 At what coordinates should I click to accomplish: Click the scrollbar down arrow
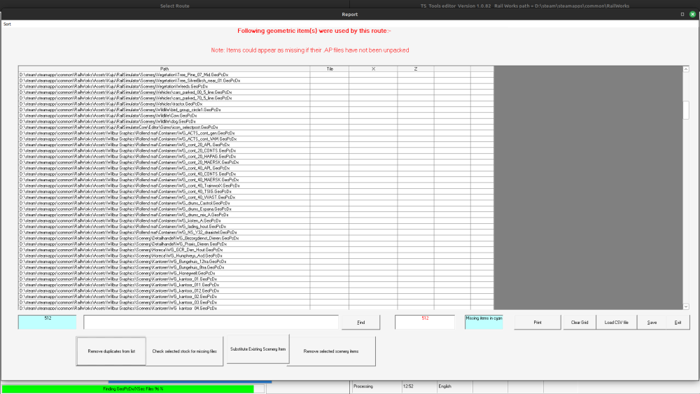[x=686, y=306]
